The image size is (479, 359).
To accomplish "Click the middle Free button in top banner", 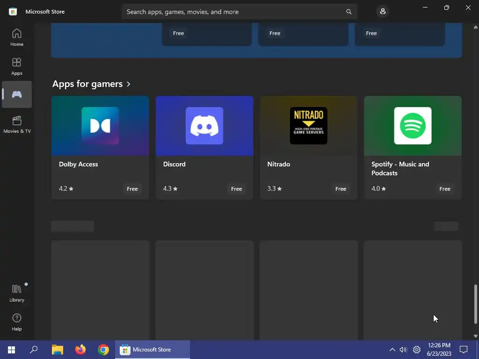I will pyautogui.click(x=275, y=33).
